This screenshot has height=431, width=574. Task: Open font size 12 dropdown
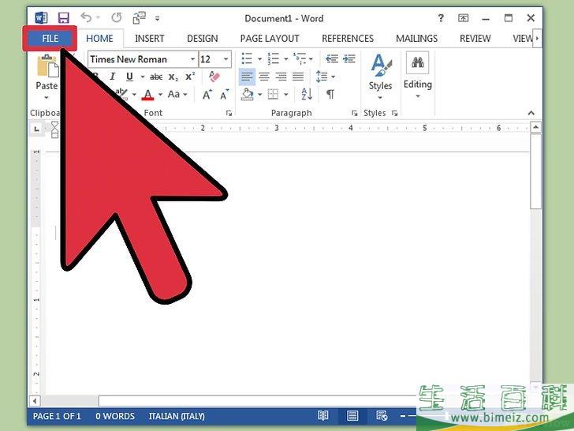[x=225, y=59]
